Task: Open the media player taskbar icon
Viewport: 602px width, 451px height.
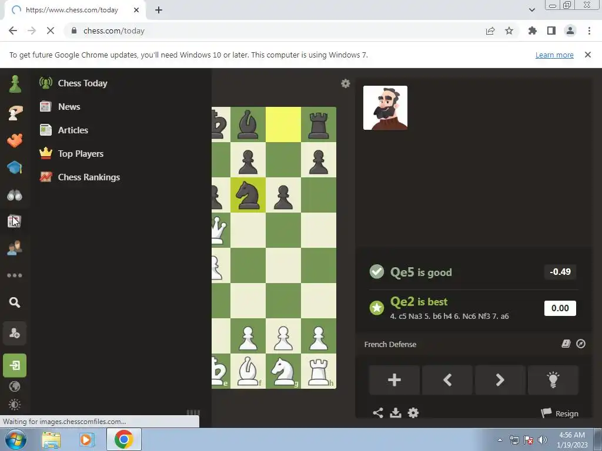Action: coord(87,440)
